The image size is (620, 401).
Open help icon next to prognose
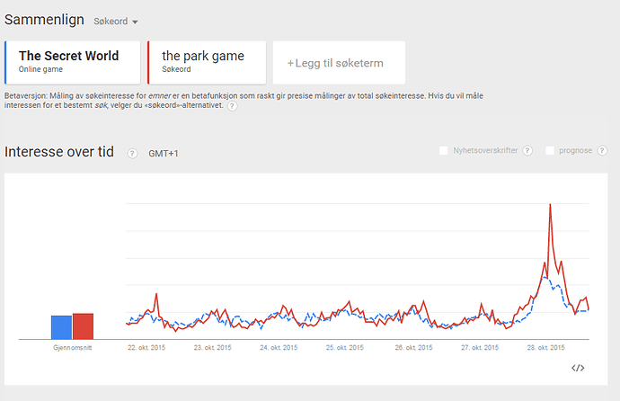(x=602, y=151)
